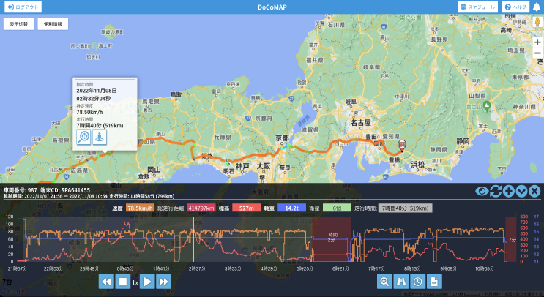Screen dimensions: 544x297
Task: Click the display toggle button
Action: (x=20, y=24)
